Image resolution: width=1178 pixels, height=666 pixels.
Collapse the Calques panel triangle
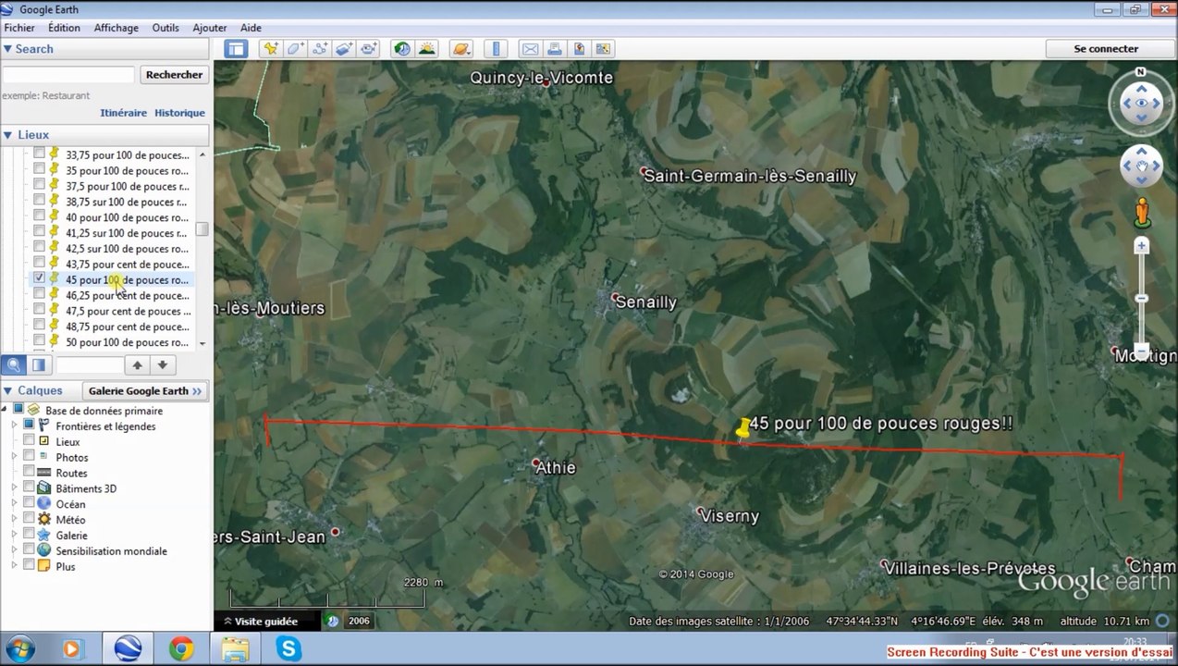(7, 391)
